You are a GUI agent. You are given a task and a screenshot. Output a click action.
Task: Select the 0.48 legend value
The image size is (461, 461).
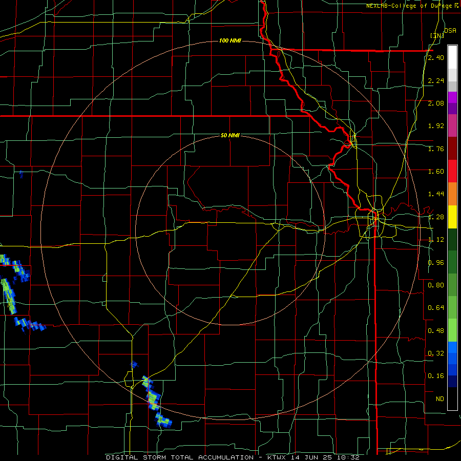[436, 331]
